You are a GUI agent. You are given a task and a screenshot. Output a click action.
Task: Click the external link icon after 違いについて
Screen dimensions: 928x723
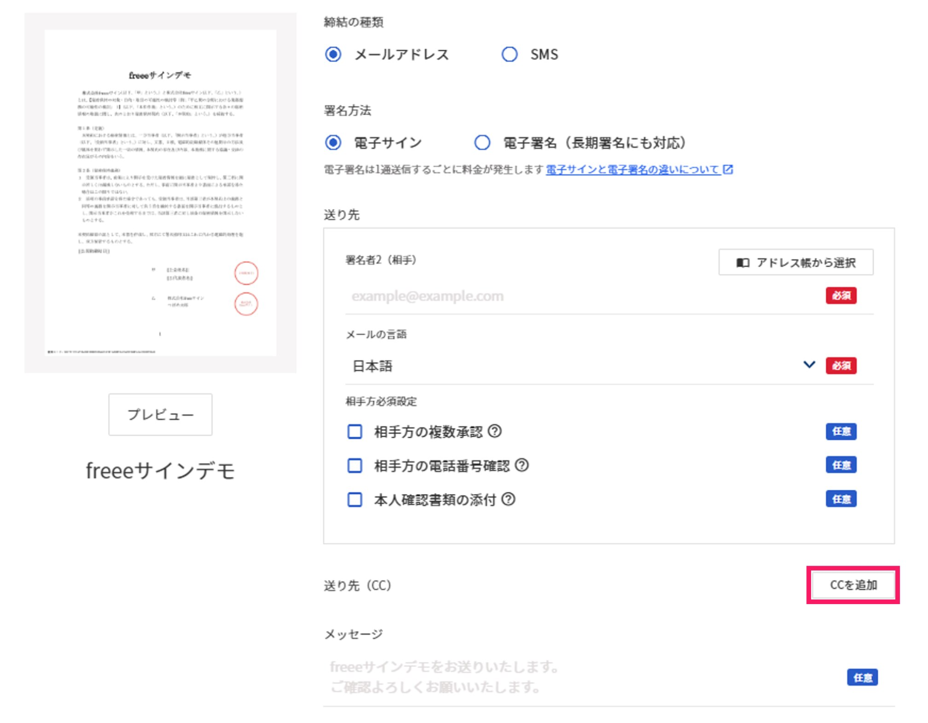728,169
